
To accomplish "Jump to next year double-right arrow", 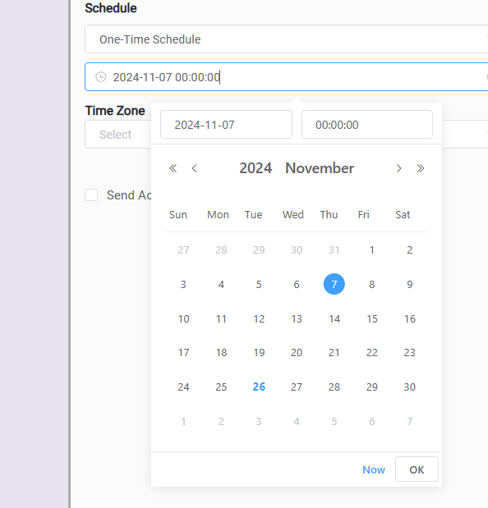I will click(421, 168).
